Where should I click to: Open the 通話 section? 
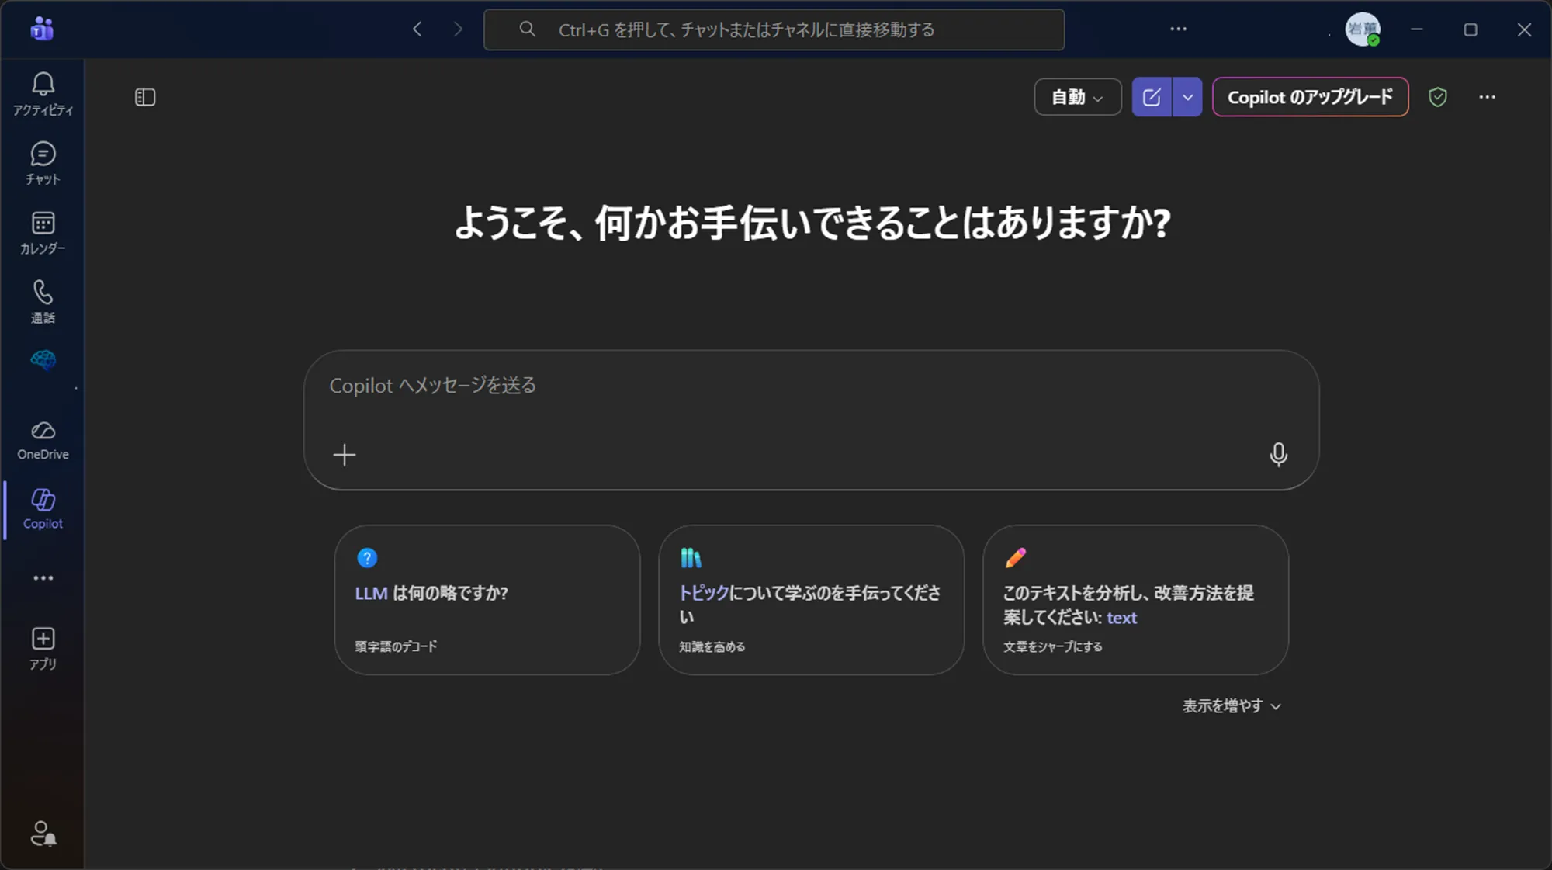(x=43, y=301)
